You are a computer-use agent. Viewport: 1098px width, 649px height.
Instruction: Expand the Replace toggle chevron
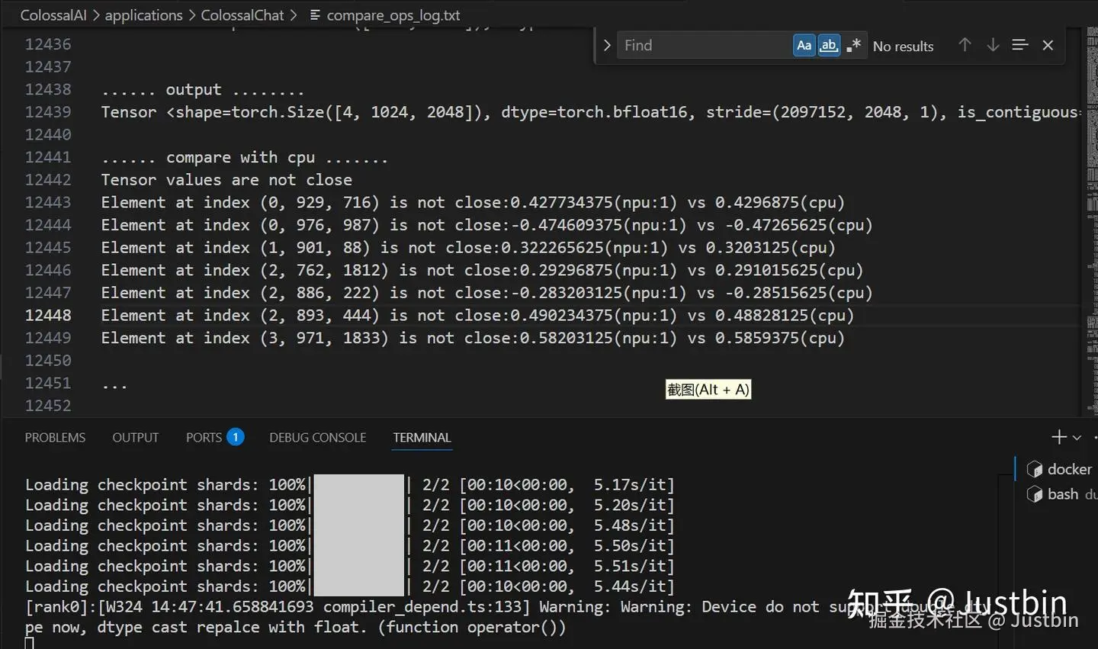pyautogui.click(x=606, y=45)
